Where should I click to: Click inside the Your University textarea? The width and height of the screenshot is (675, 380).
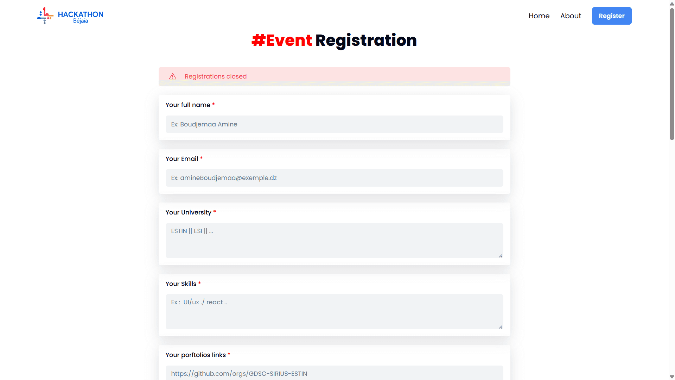point(334,241)
